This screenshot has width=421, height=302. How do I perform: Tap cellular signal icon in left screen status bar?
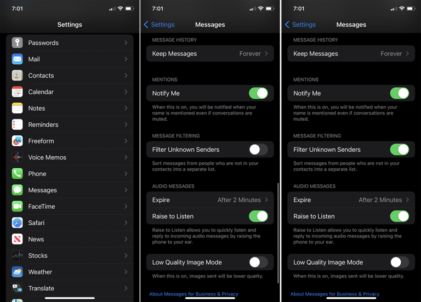click(x=112, y=9)
